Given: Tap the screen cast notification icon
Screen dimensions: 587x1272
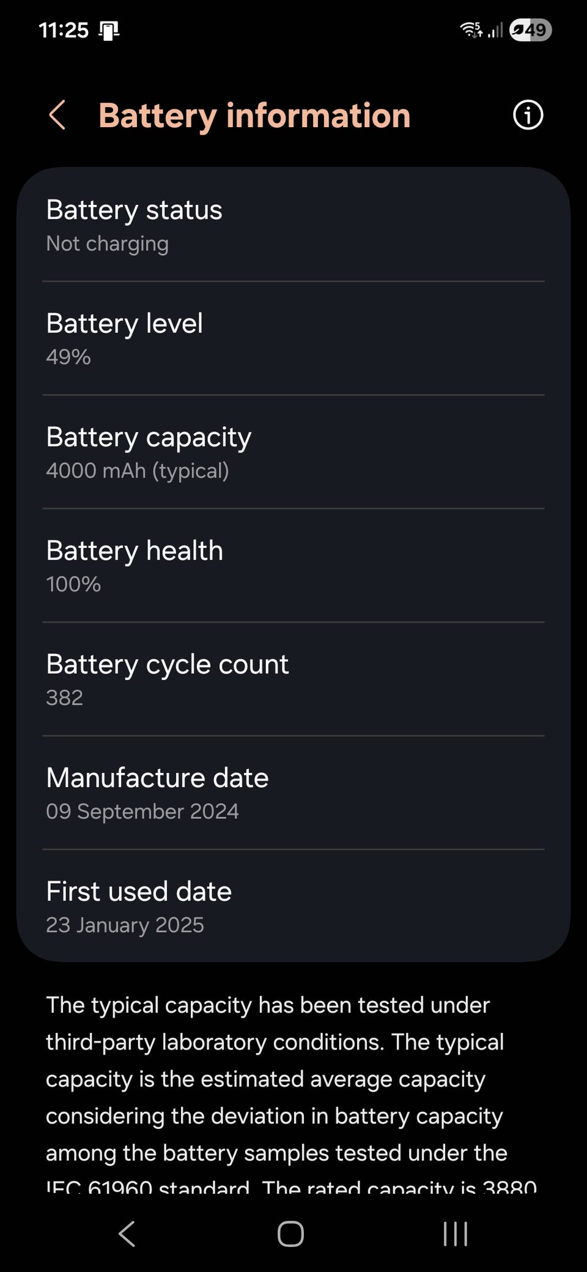Looking at the screenshot, I should 109,31.
